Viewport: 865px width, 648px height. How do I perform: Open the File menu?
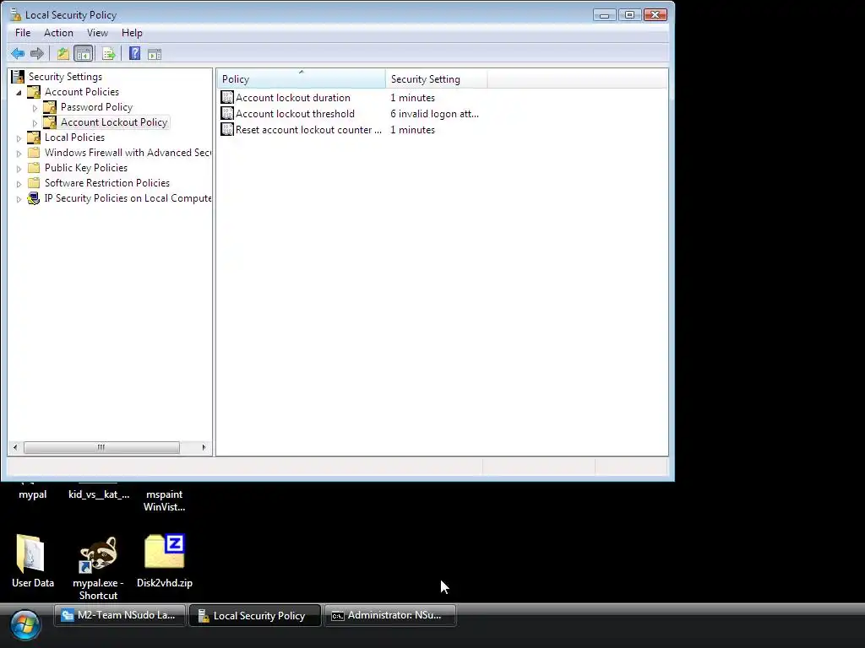[23, 33]
